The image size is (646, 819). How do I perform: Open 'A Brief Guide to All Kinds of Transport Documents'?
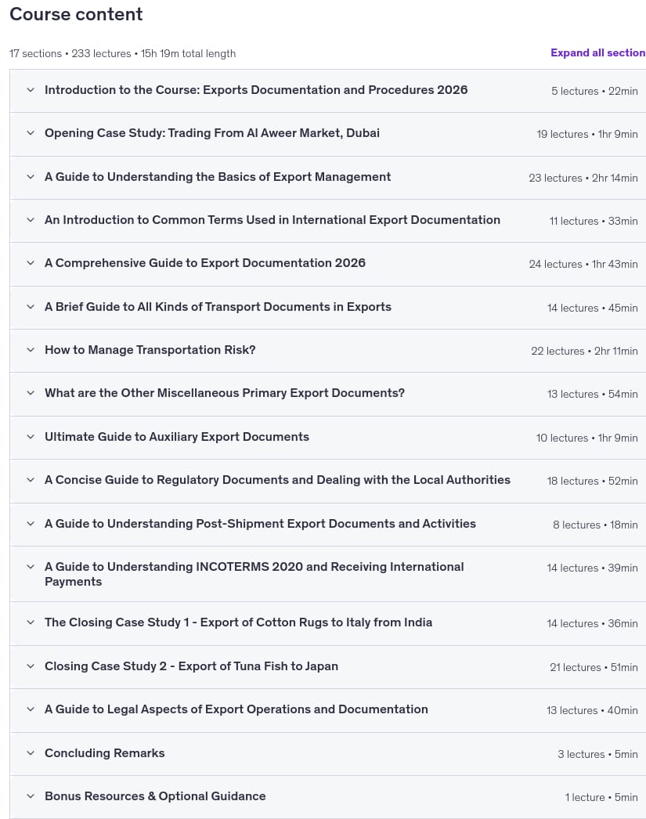click(x=218, y=307)
